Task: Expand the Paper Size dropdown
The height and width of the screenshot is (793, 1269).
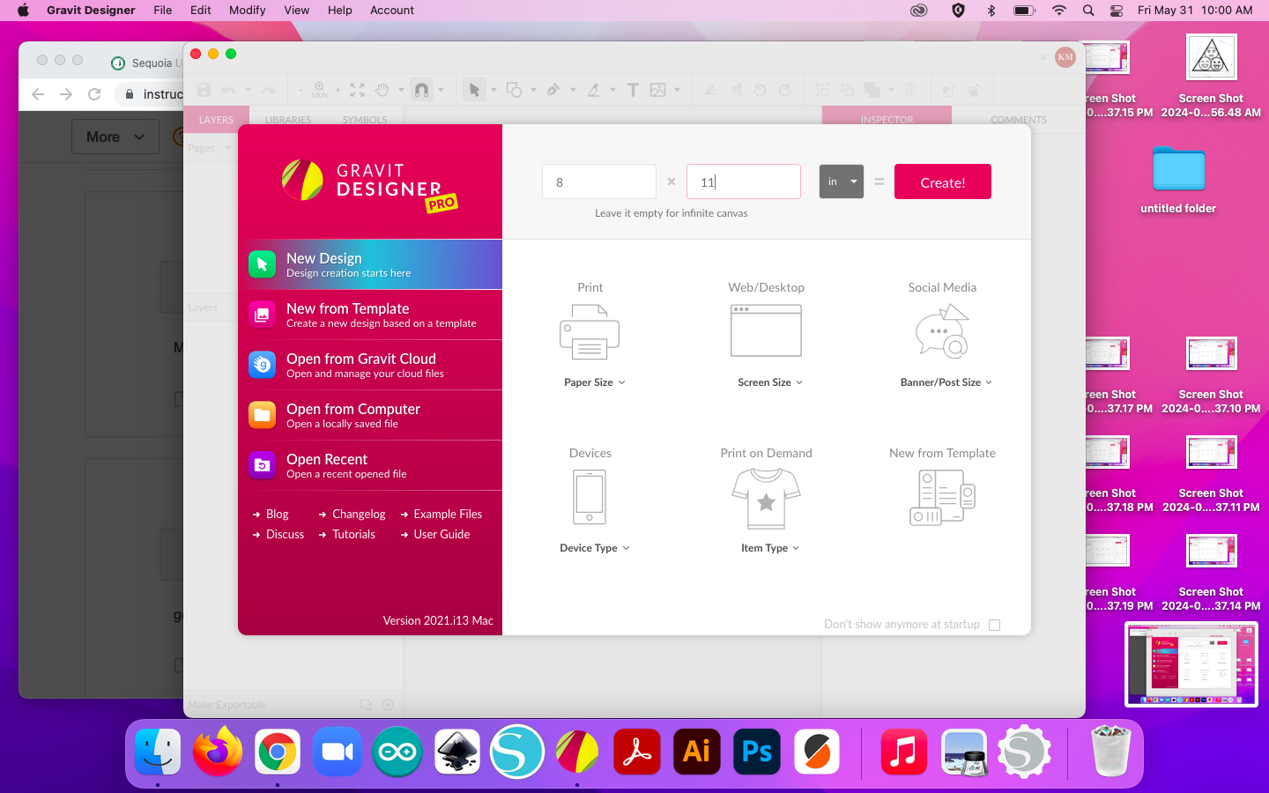Action: point(594,382)
